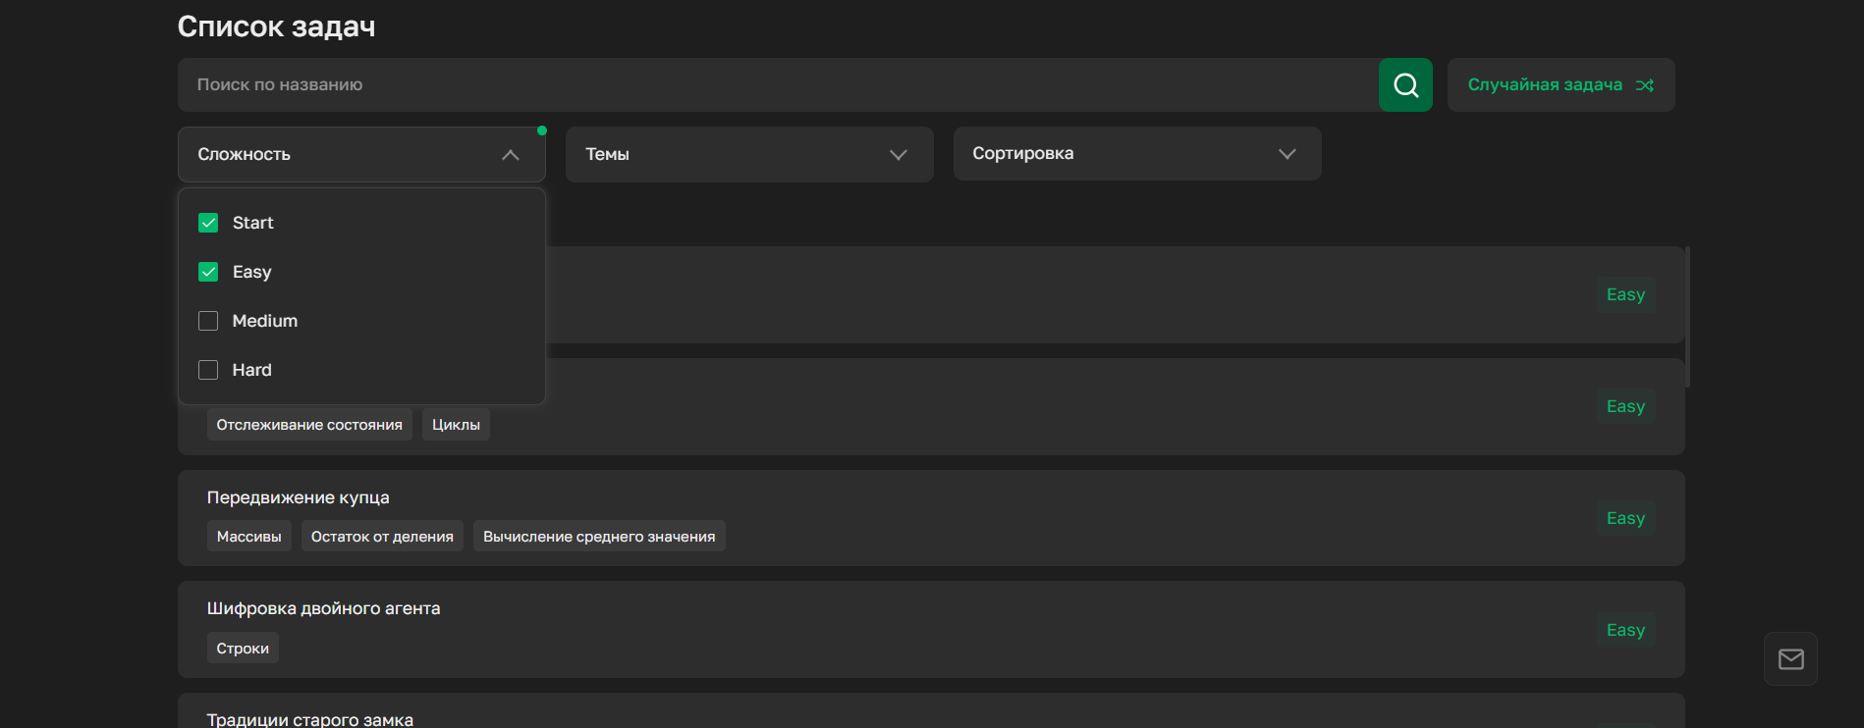Screen dimensions: 1864x728
Task: Uncheck the Start difficulty checkbox
Action: (208, 223)
